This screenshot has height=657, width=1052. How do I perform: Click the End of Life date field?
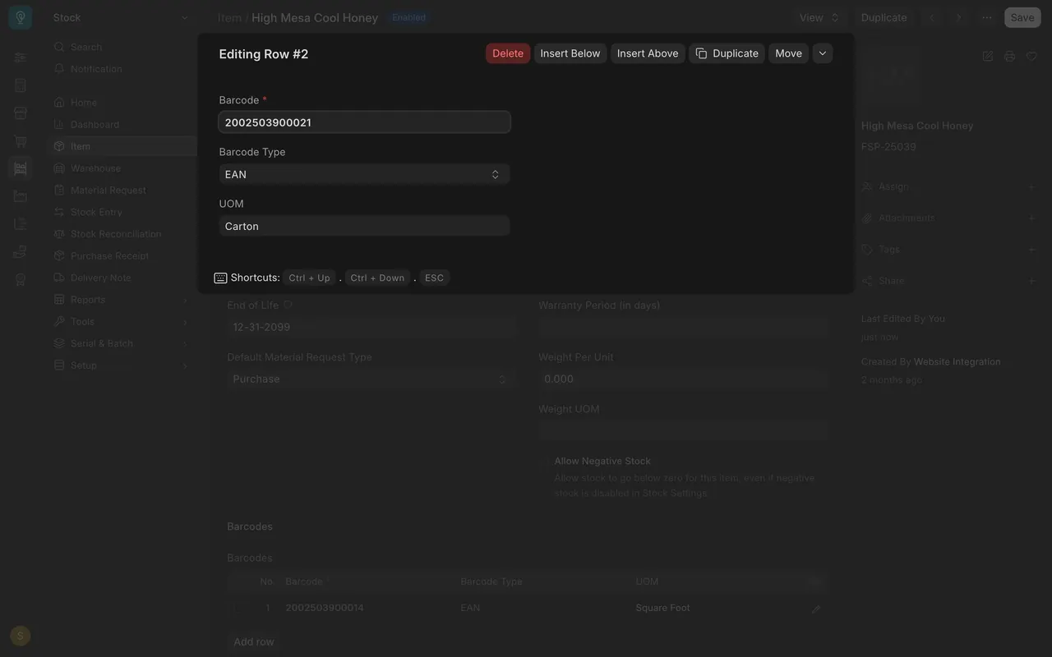(x=371, y=327)
